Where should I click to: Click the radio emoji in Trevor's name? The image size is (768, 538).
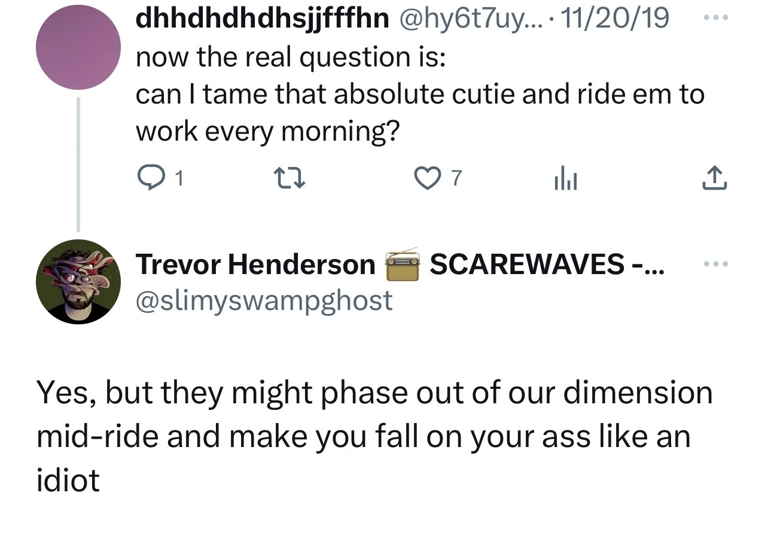coord(403,264)
